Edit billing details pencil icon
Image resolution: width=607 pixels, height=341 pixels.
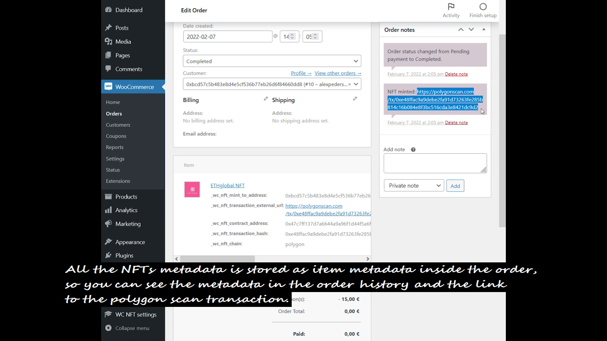[x=266, y=99]
